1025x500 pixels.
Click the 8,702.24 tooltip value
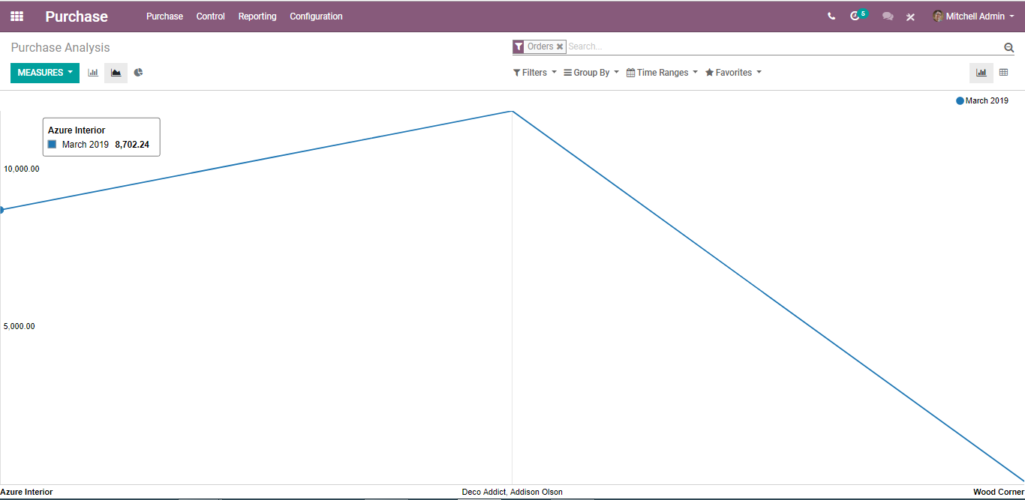click(132, 145)
